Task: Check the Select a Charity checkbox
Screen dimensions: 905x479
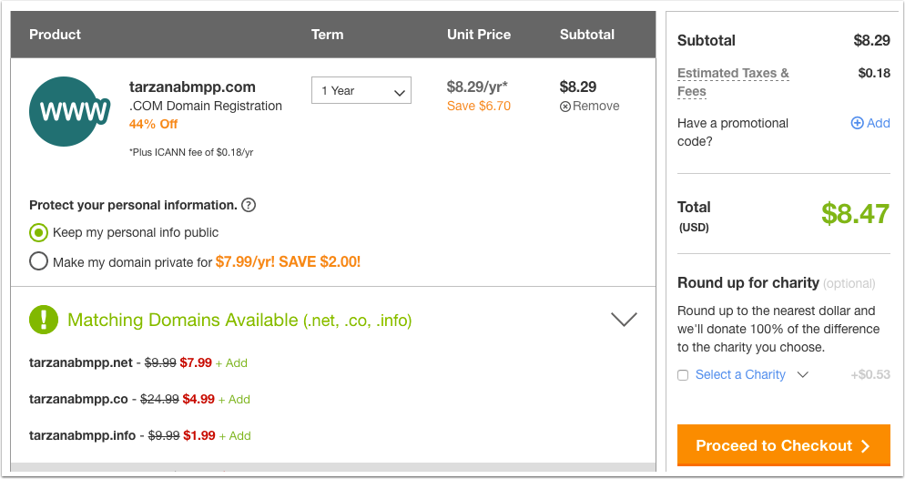Action: 683,375
